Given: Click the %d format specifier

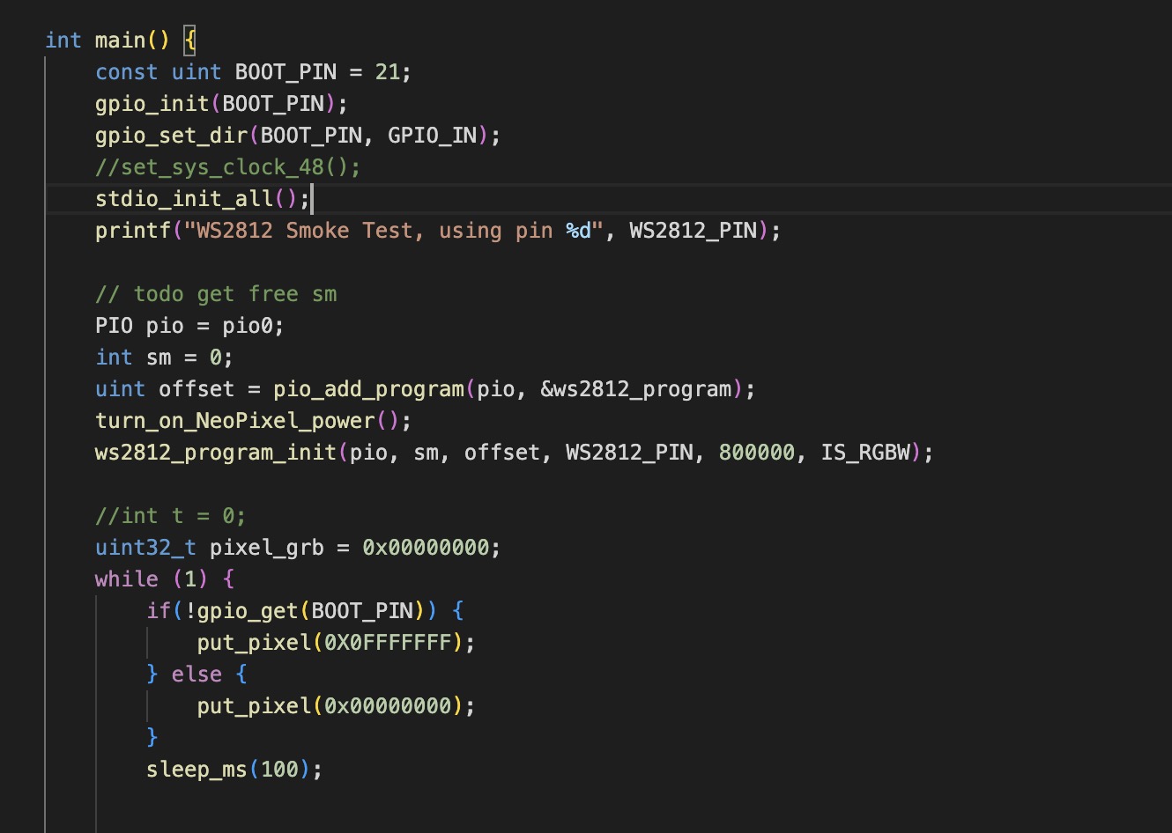Looking at the screenshot, I should pos(578,231).
